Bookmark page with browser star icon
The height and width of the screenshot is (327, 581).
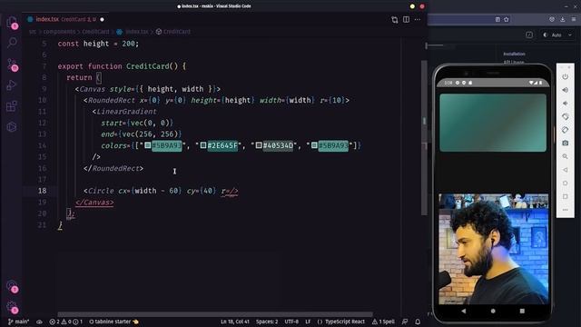point(507,19)
